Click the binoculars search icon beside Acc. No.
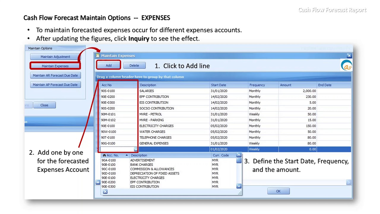 point(104,155)
